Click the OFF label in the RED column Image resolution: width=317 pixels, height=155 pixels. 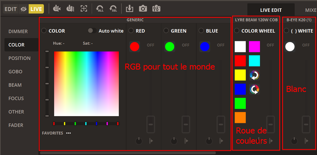(151, 45)
